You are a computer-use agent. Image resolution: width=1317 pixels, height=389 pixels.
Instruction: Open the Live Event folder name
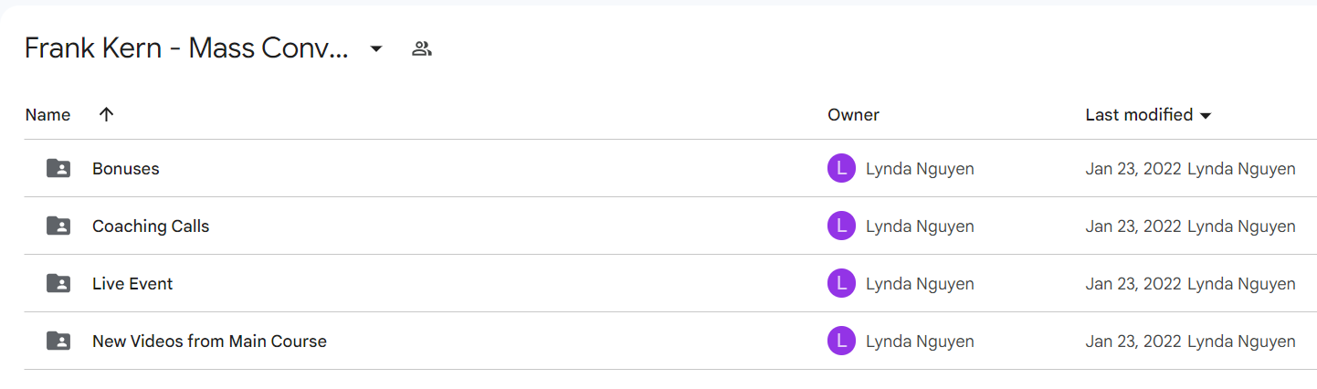132,283
